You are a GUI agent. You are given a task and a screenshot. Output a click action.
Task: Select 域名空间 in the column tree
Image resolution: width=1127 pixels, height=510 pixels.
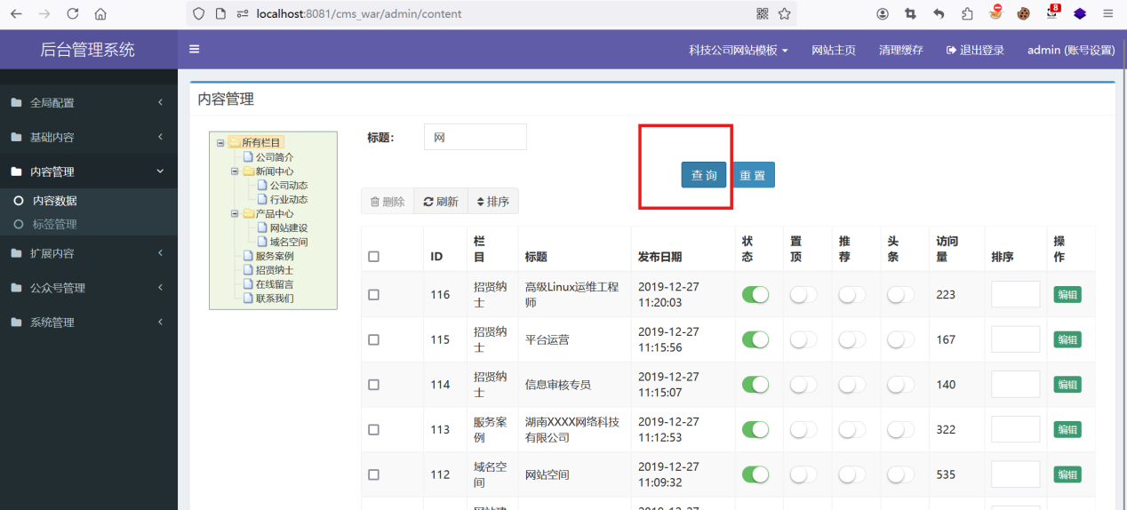point(289,242)
